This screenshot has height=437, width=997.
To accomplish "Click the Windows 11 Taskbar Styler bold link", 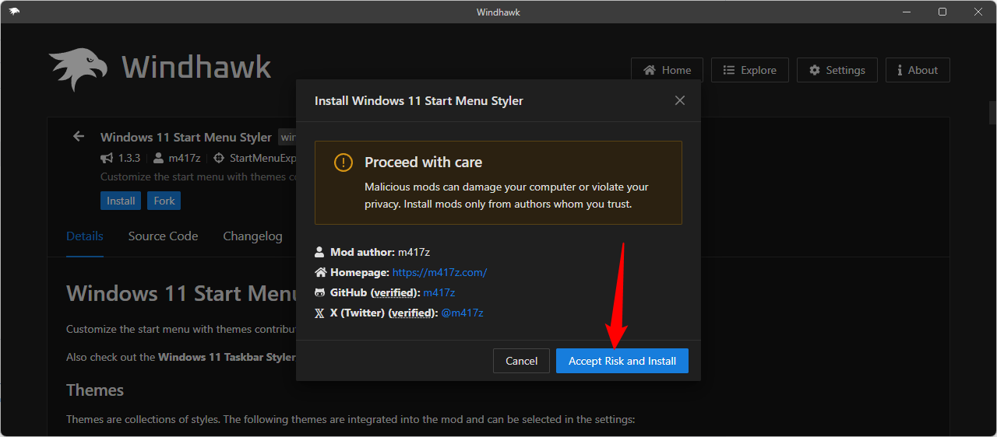I will (x=227, y=357).
